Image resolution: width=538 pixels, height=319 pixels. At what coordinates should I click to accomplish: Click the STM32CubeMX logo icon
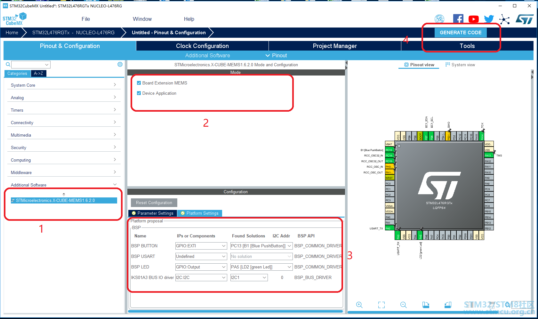[x=15, y=19]
